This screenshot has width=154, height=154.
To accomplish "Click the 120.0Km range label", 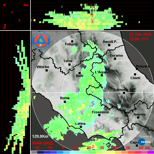I will coord(40,136).
